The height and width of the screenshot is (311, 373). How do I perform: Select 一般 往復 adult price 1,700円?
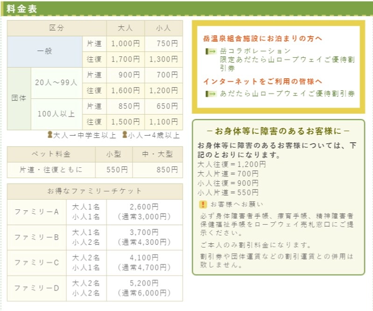coord(126,59)
